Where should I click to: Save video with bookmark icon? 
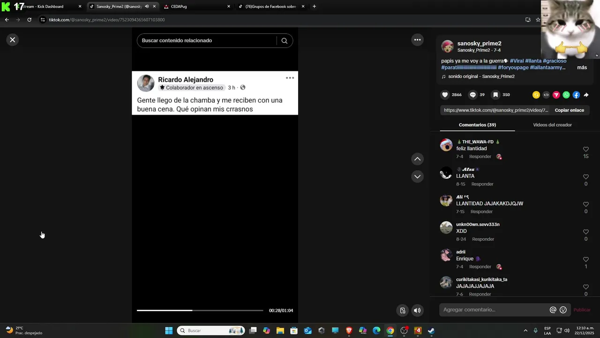tap(495, 95)
